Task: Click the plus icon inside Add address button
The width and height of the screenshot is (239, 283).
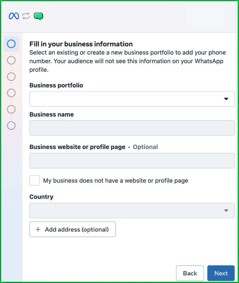Action: (x=38, y=229)
